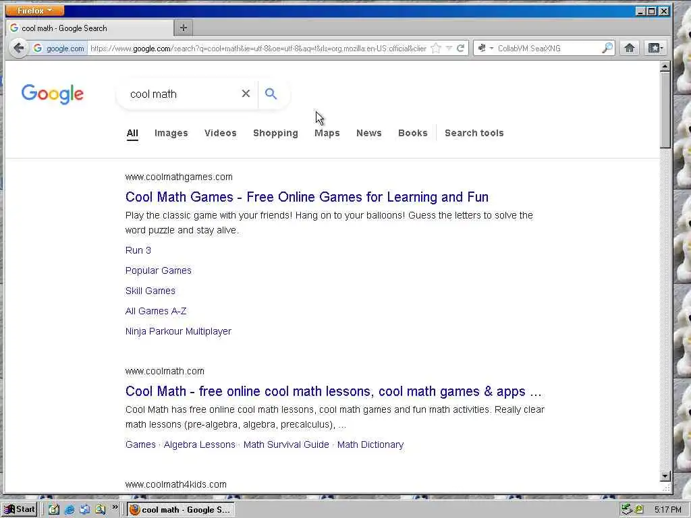Viewport: 691px width, 518px height.
Task: Click the vertical scrollbar thumb
Action: (665, 110)
